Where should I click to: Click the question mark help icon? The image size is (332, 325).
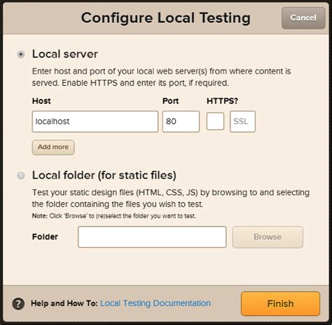[18, 304]
